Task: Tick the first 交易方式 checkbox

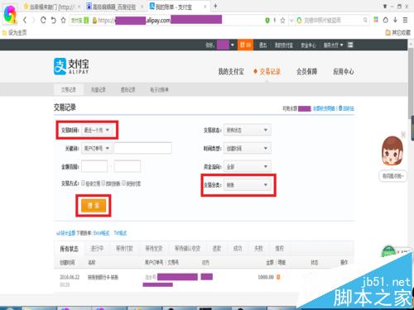Action: (83, 183)
